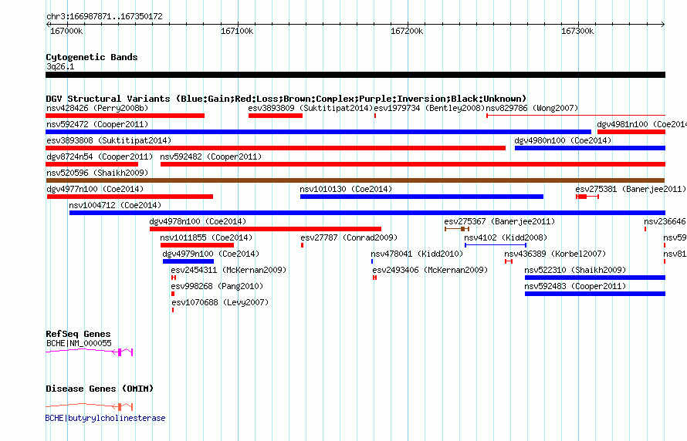Select the nsv829786 thin red interval line

[x=576, y=116]
